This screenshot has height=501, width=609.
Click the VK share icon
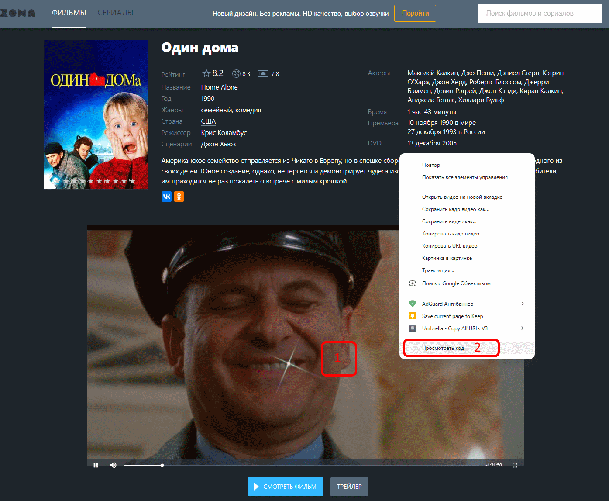tap(167, 197)
